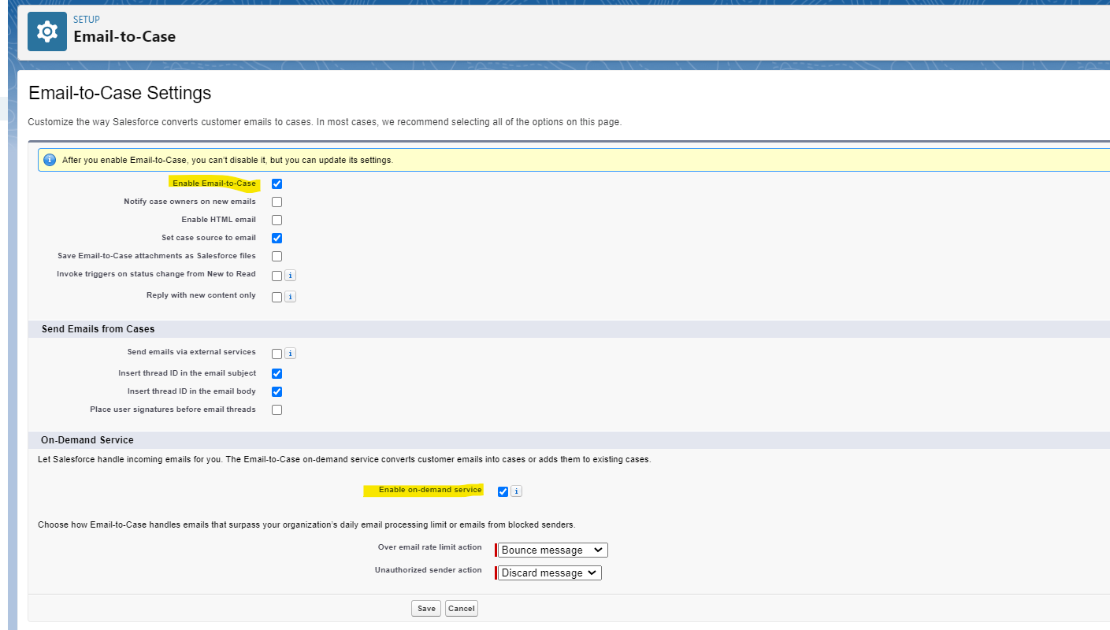Uncheck Enable Email-to-Case checkbox
The width and height of the screenshot is (1110, 630).
277,183
